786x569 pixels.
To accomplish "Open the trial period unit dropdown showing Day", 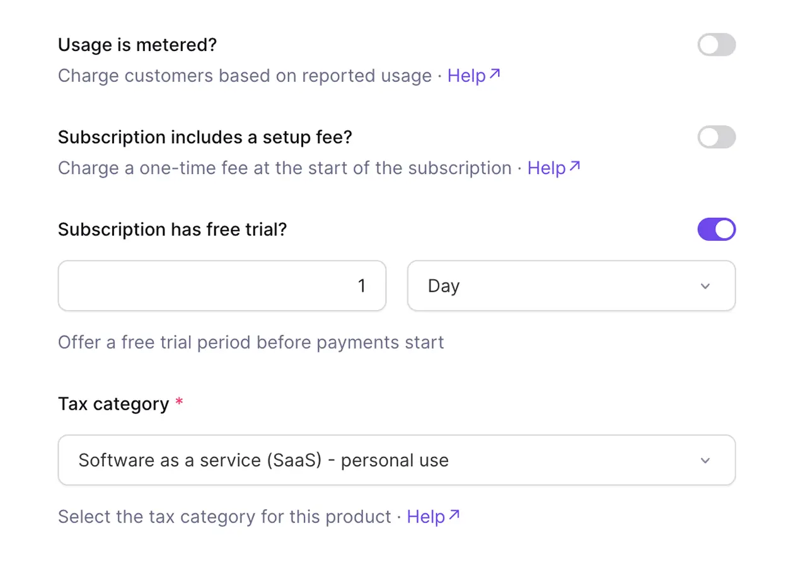I will point(571,286).
